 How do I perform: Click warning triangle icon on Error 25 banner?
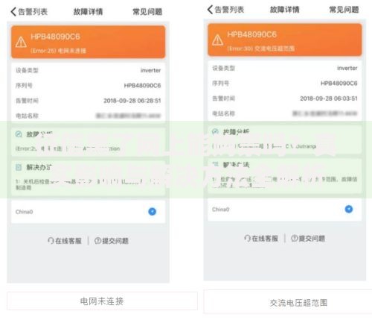[x=21, y=42]
